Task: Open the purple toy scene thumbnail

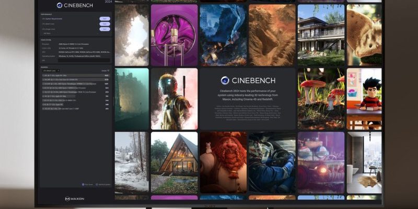Action: click(321, 162)
